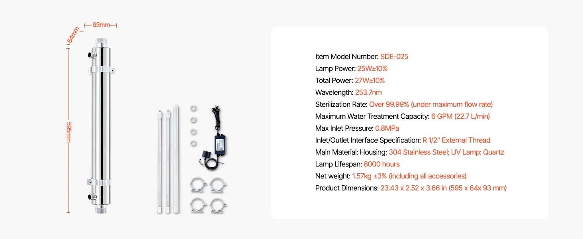This screenshot has height=239, width=583.
Task: Select the 6 GPM (22.7 L/min) capacity text
Action: tap(460, 116)
